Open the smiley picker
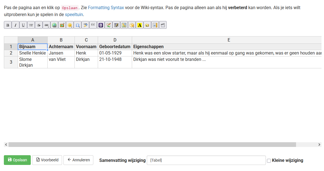 [x=70, y=25]
